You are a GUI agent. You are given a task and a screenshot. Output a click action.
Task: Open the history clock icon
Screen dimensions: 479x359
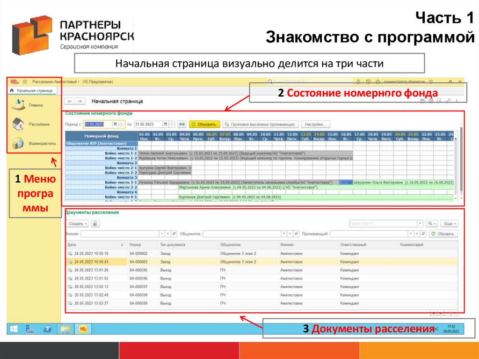(x=368, y=81)
